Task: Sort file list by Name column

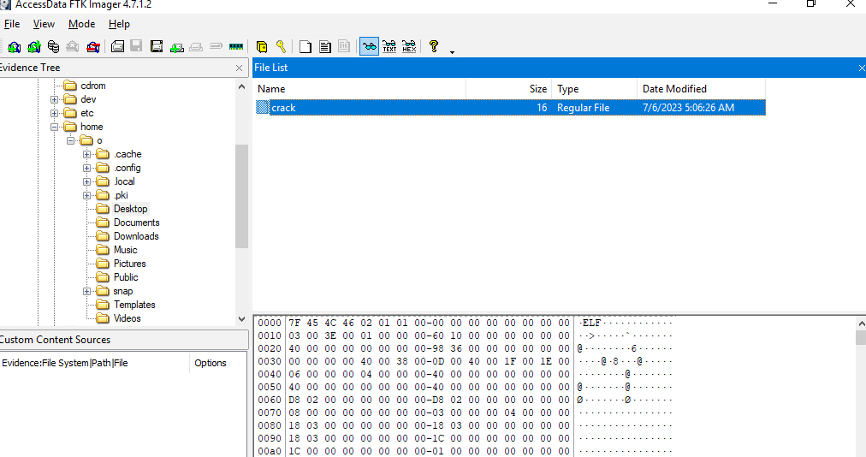Action: [x=359, y=89]
